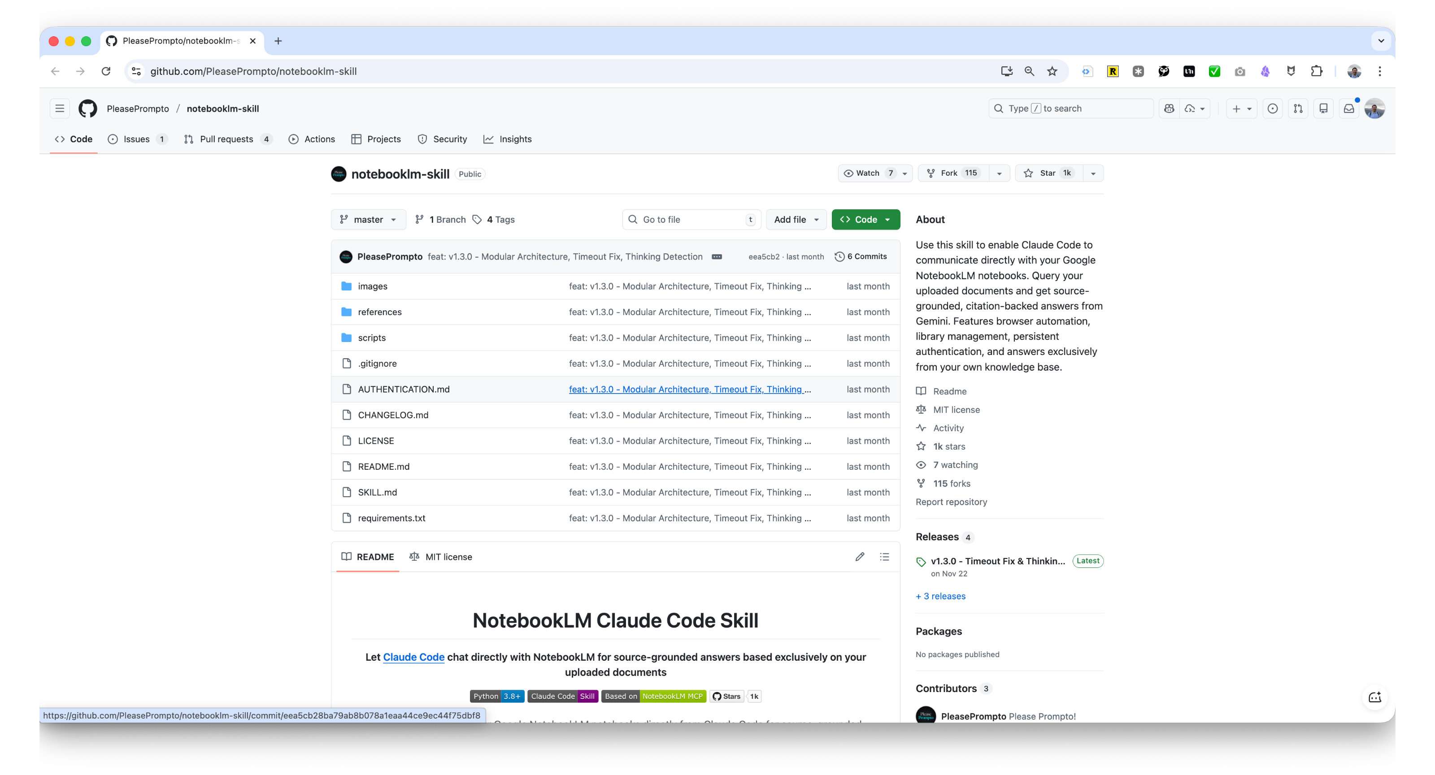1435x775 pixels.
Task: Click the Go to file search field
Action: (691, 219)
